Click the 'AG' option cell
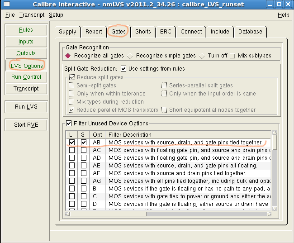This screenshot has height=243, width=294. (x=97, y=181)
